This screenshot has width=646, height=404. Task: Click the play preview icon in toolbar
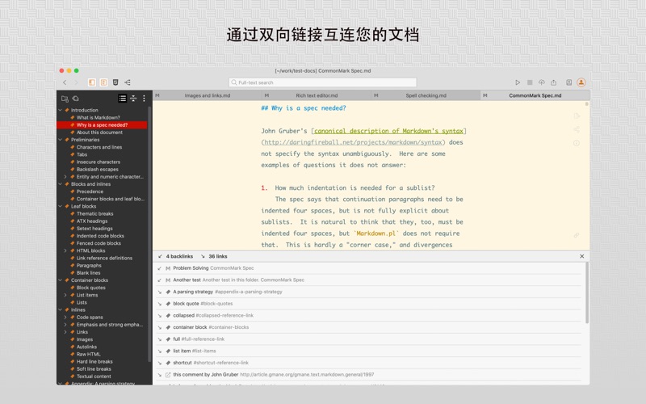518,82
